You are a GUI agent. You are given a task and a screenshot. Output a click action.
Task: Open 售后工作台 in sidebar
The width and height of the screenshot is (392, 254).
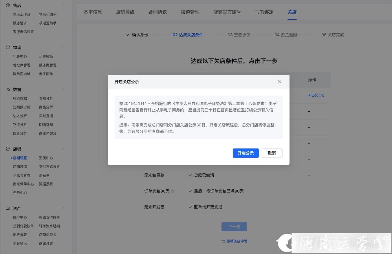[22, 14]
